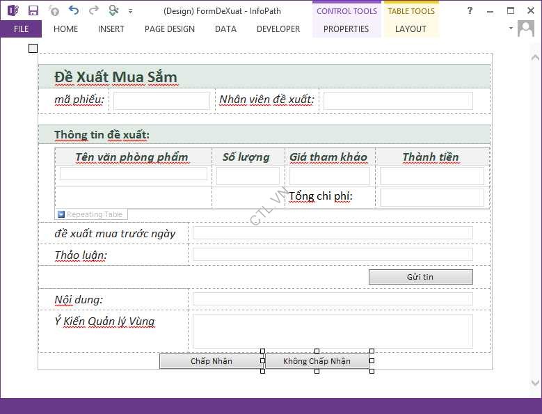Click the Tổng chi phí total field
Viewport: 542px width, 414px height.
431,197
